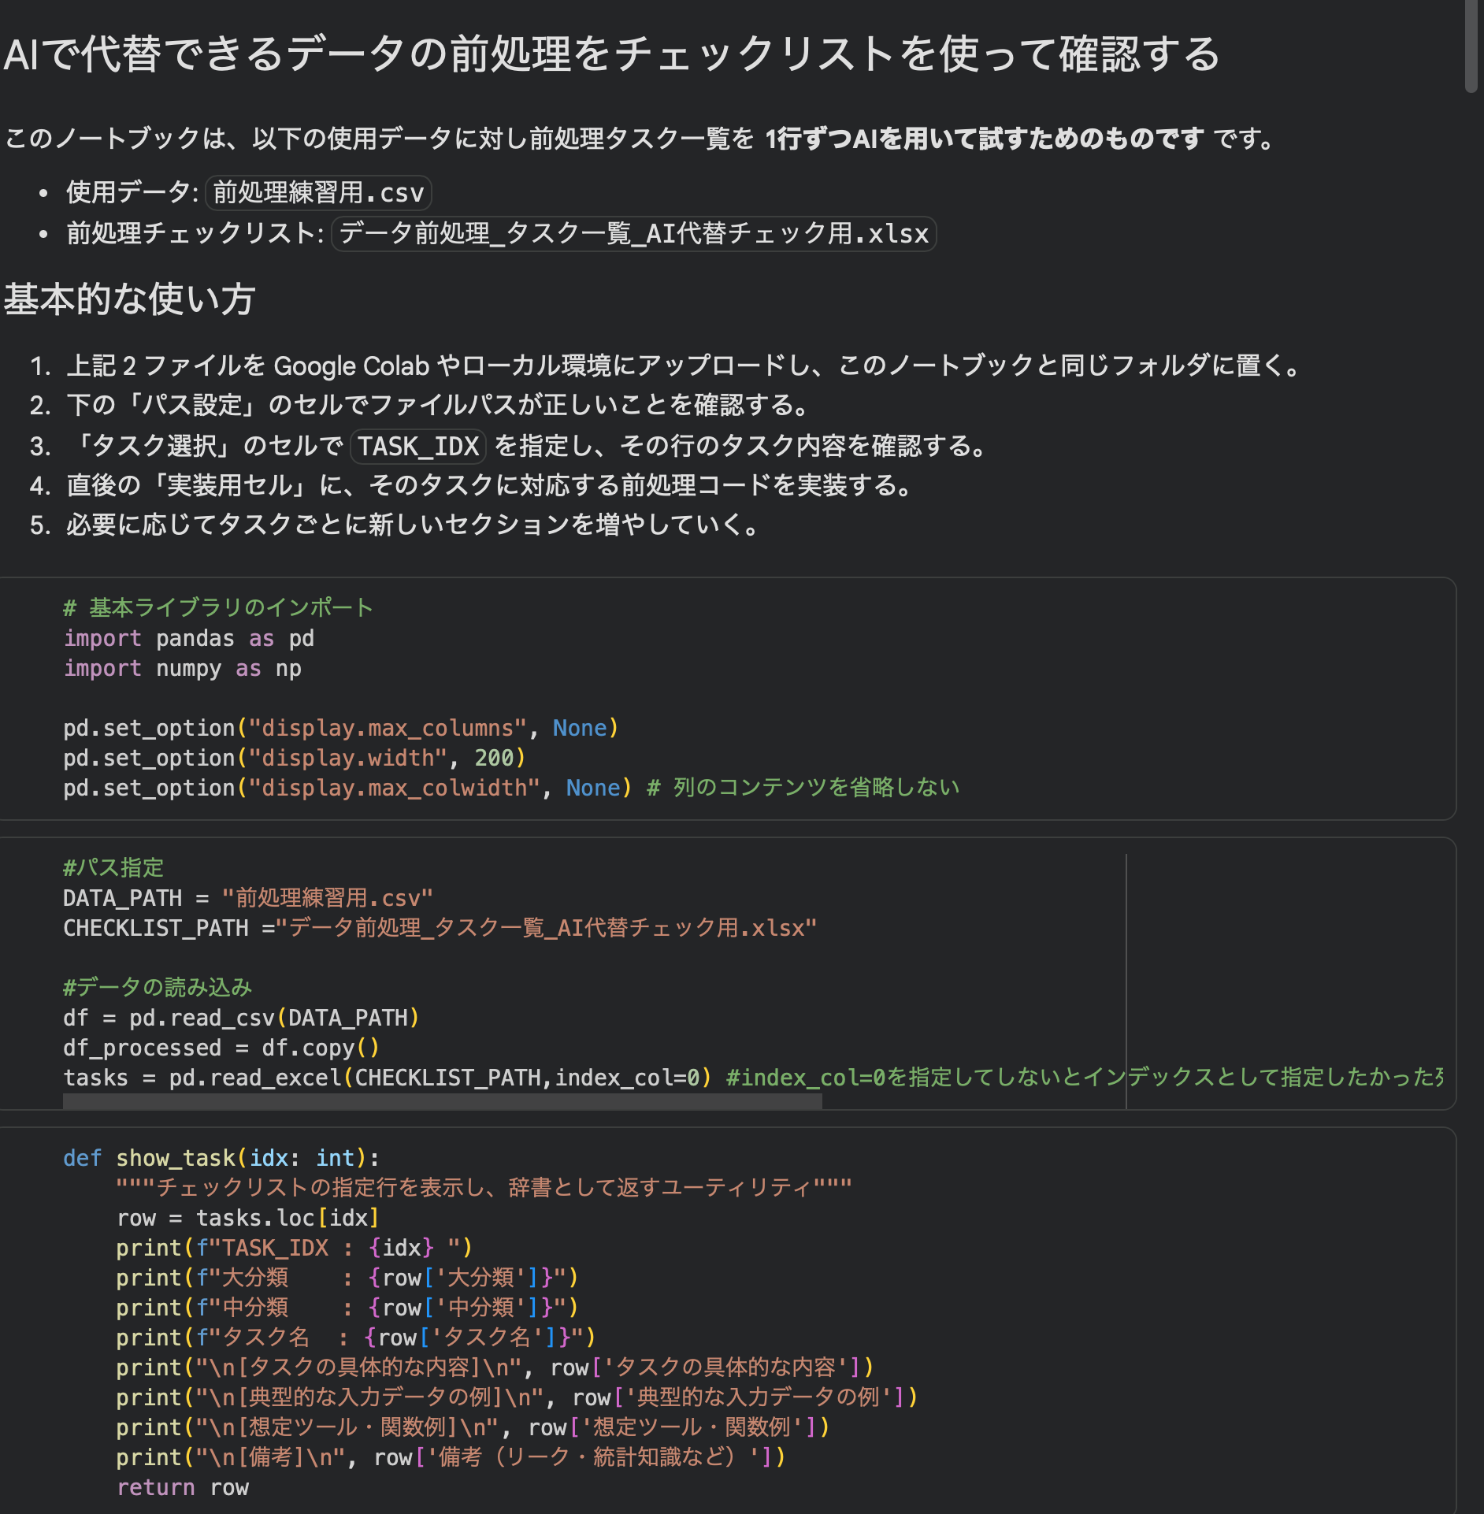1484x1514 pixels.
Task: Click step 5 about adding new sections
Action: 412,525
